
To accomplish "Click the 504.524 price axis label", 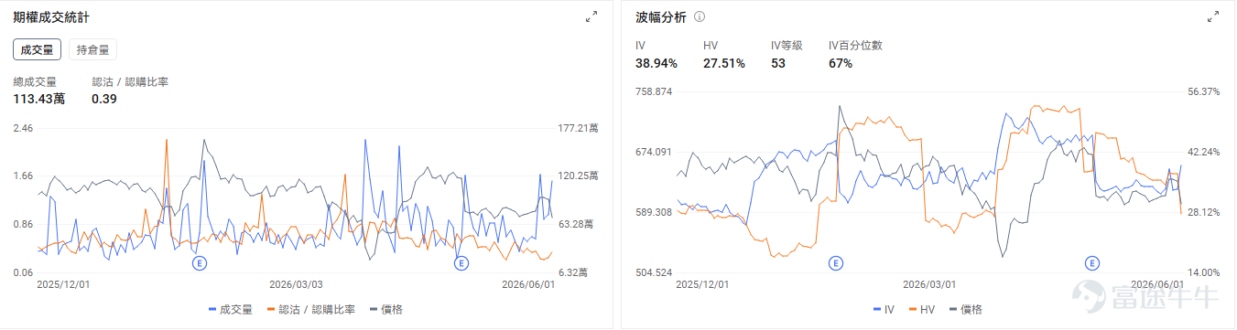I will 653,272.
